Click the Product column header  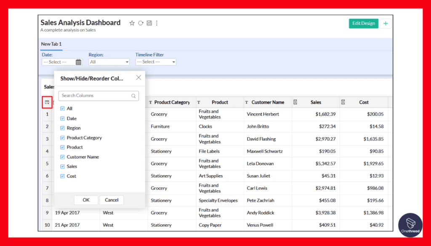click(x=220, y=102)
